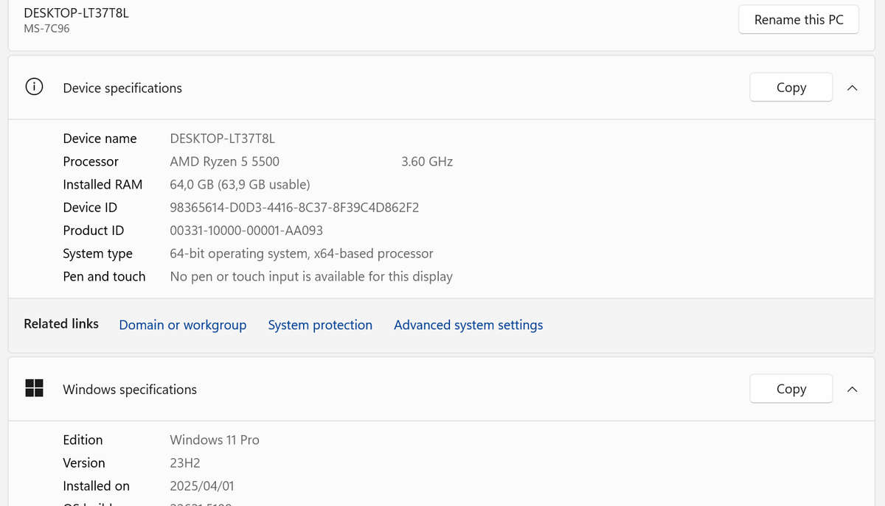Open Advanced system settings

point(468,324)
